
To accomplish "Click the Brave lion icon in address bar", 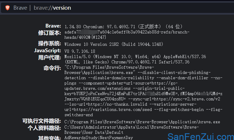I will point(7,8).
